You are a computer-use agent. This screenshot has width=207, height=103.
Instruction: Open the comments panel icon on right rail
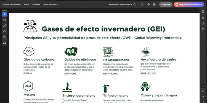[x=203, y=18]
